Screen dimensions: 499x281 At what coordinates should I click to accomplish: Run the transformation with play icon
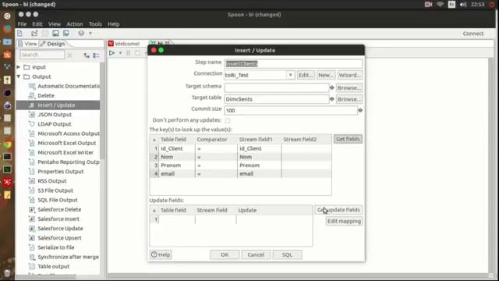click(x=111, y=53)
